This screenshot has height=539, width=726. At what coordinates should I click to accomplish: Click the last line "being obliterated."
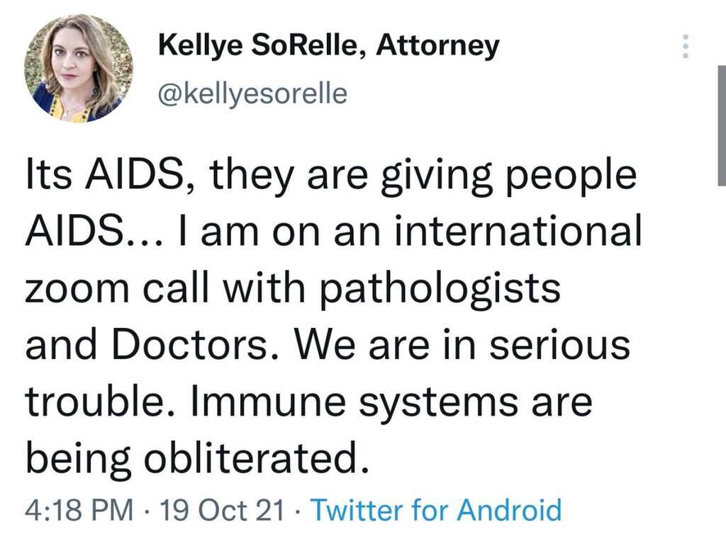pyautogui.click(x=199, y=460)
